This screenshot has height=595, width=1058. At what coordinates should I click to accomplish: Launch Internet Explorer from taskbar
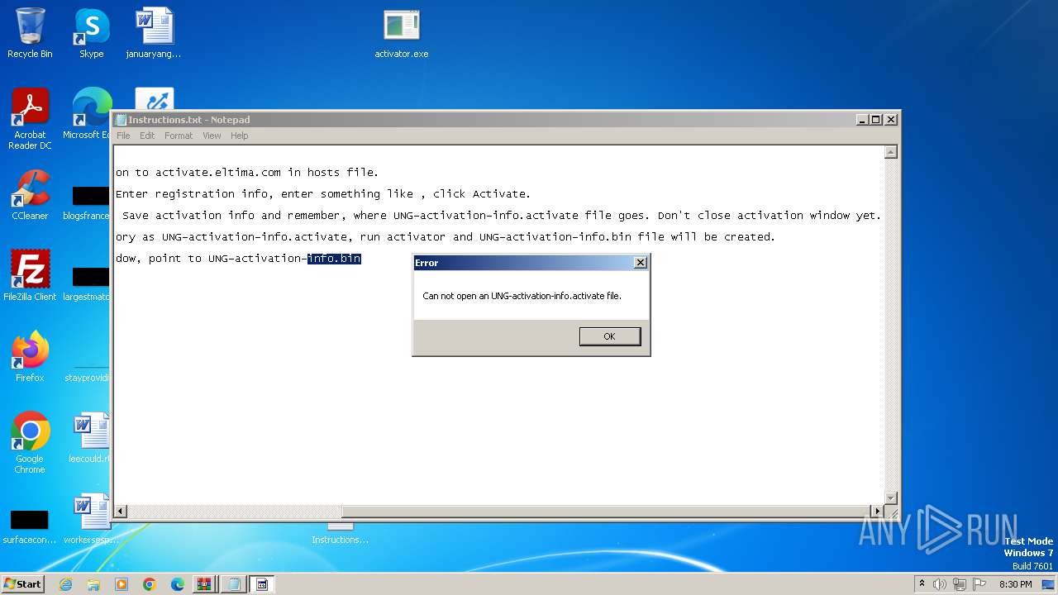pyautogui.click(x=65, y=584)
